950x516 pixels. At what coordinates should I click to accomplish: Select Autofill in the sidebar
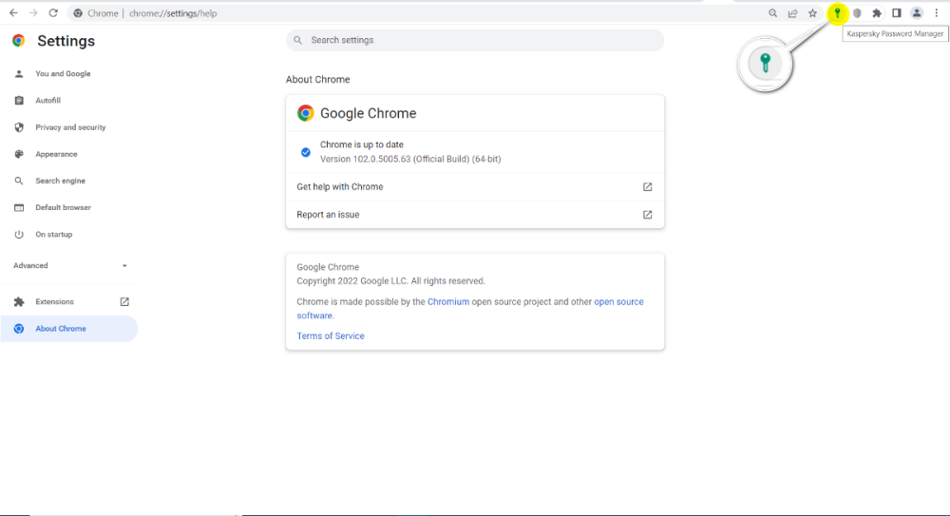point(47,101)
